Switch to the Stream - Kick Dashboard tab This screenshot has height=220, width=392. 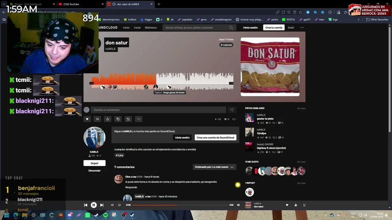[x=32, y=4]
